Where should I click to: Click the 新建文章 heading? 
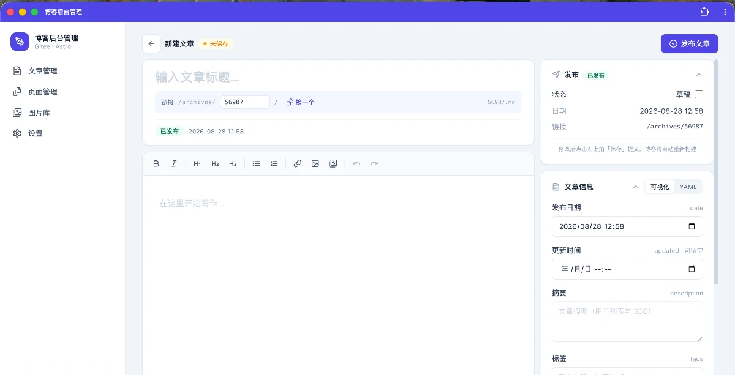(x=179, y=44)
